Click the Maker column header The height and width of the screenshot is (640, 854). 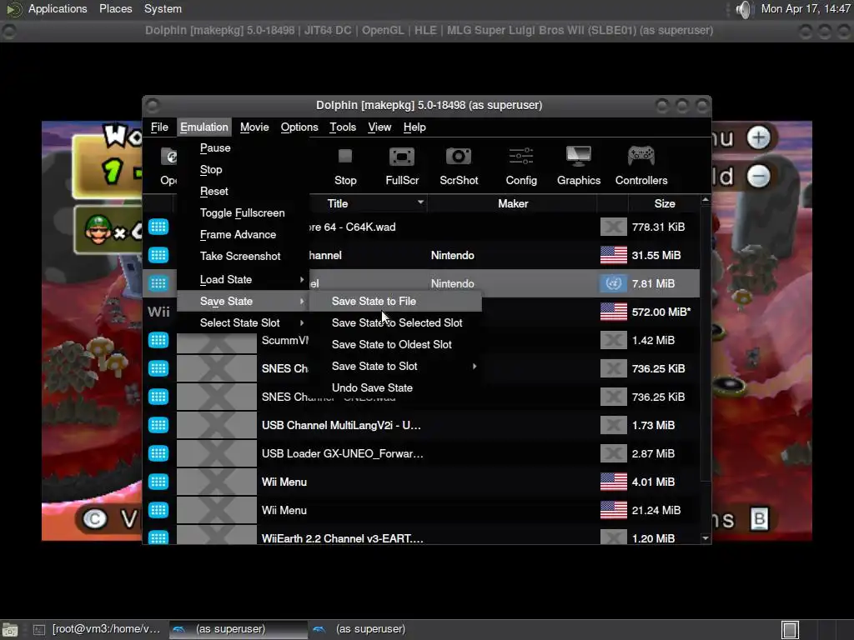(x=513, y=203)
